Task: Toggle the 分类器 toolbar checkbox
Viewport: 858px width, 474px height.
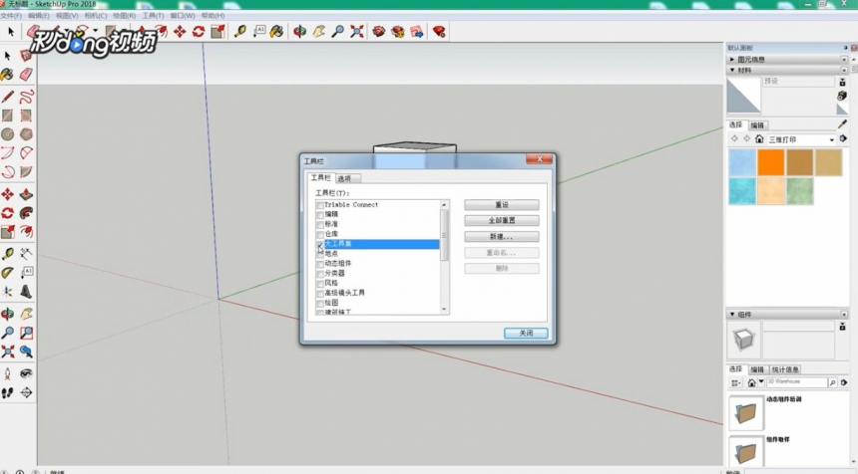Action: point(320,274)
